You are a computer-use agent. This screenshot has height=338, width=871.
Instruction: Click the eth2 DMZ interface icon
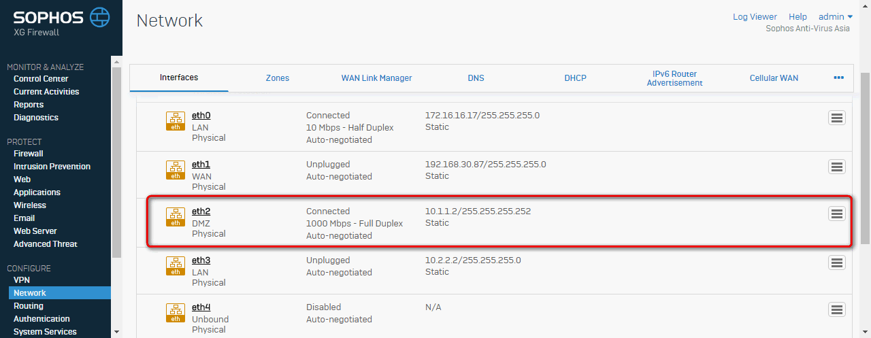[176, 217]
